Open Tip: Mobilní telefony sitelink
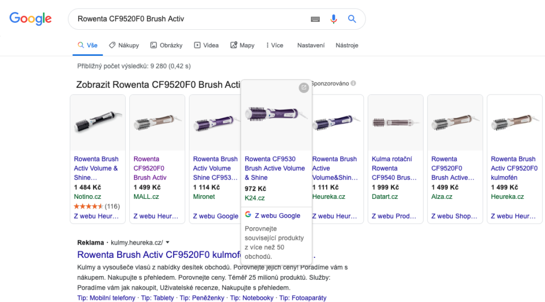The height and width of the screenshot is (302, 545). (x=106, y=298)
